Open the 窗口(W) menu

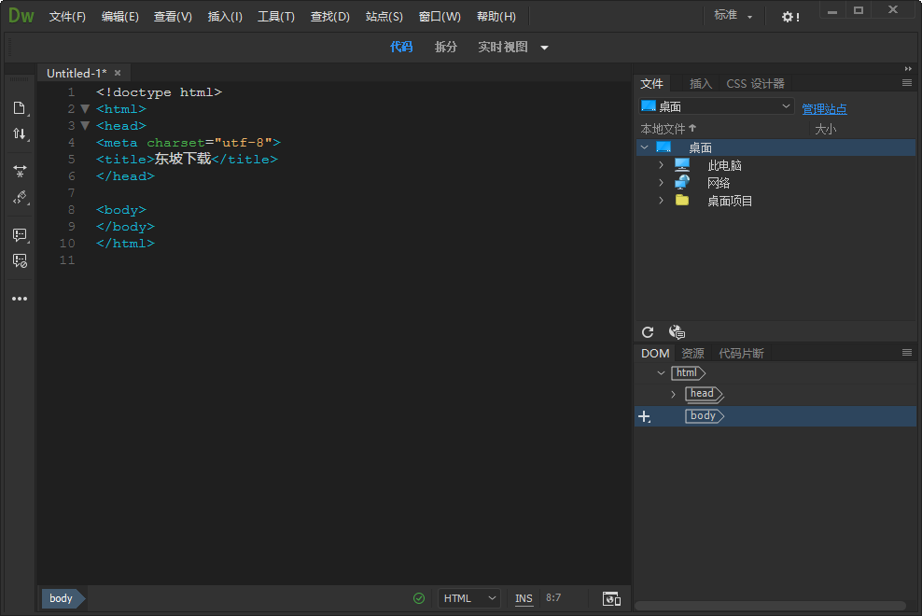click(440, 17)
